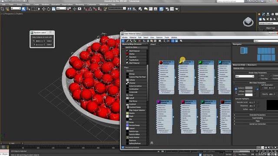Click upper Select button in Random select dialog
The image size is (278, 156).
(49, 41)
